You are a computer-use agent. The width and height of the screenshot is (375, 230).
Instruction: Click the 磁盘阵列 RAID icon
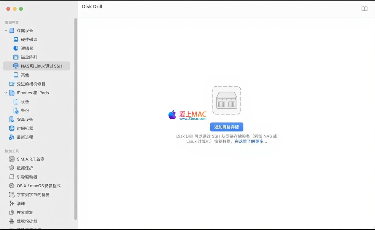click(16, 57)
